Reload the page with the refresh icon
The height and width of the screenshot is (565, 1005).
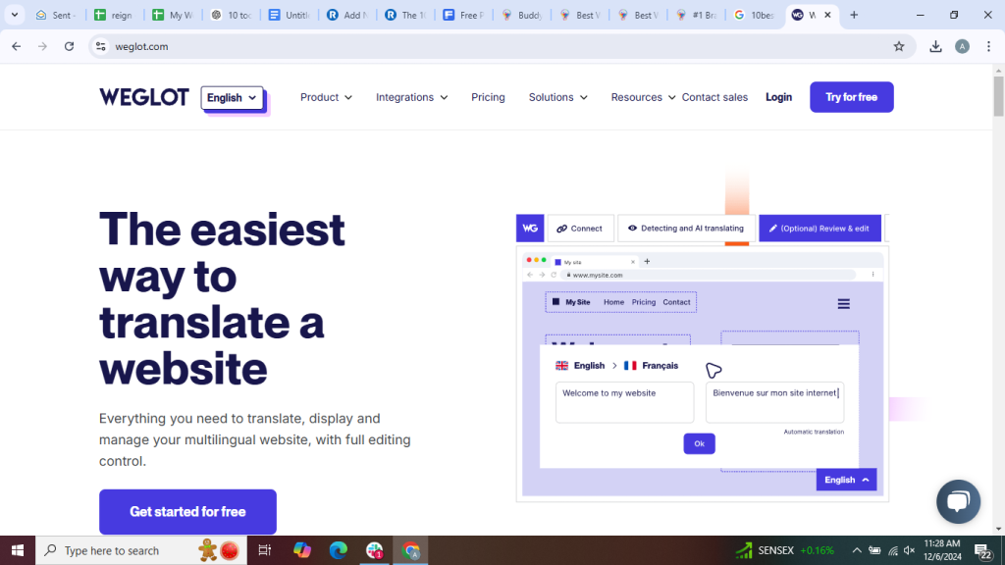69,46
